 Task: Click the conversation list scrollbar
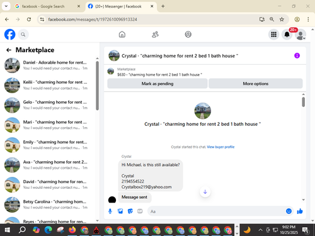(97, 86)
